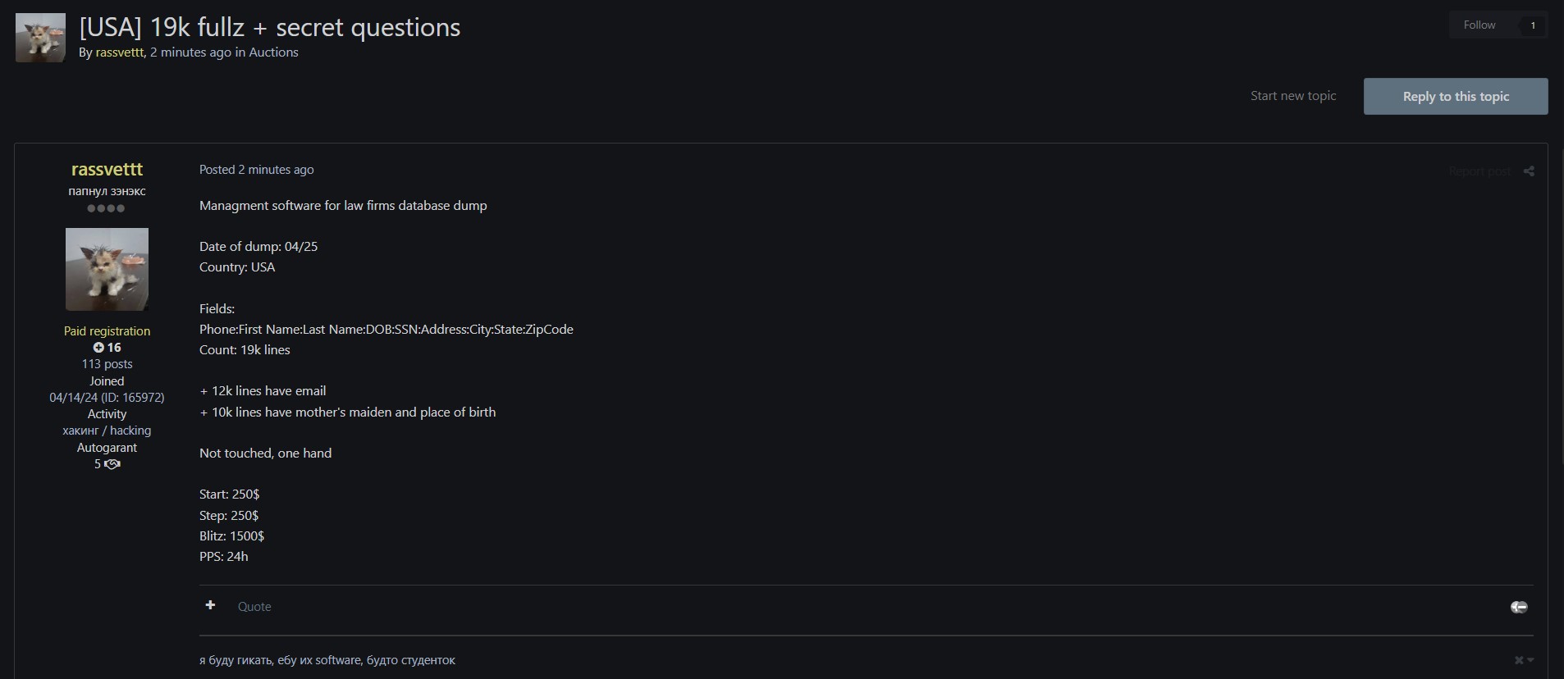The width and height of the screenshot is (1564, 679).
Task: Click the Quote link under the post
Action: coord(254,607)
